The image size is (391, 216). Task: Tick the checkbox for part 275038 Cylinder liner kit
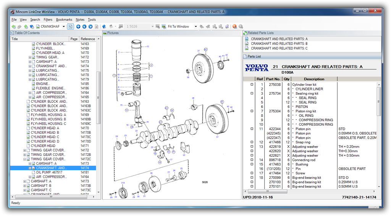coord(252,84)
